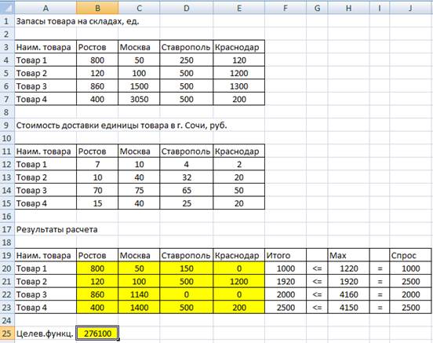
Task: Select delivery cost 75 for Товар 3
Action: coord(139,191)
